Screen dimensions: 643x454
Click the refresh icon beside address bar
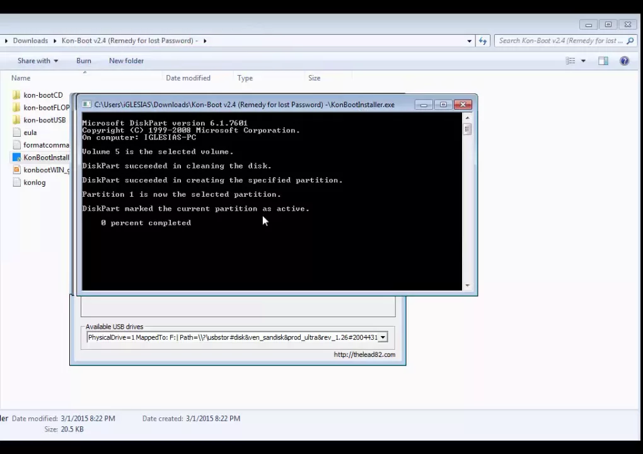tap(483, 40)
